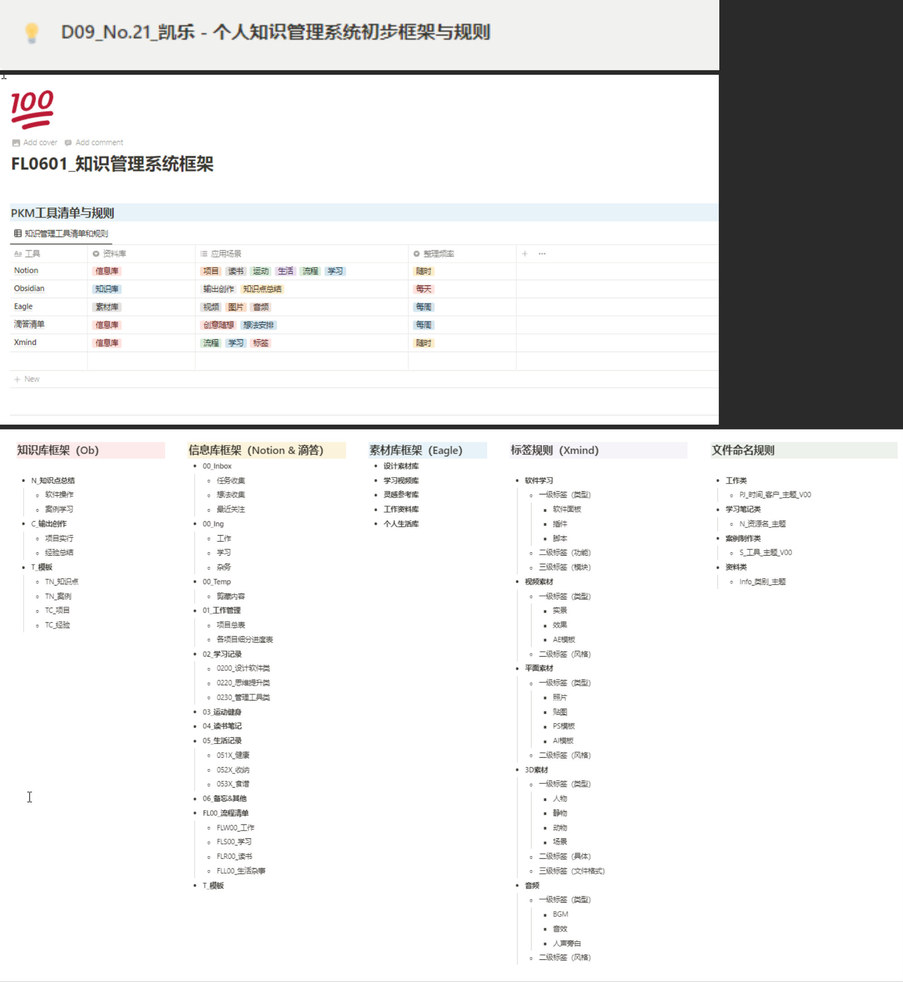Click the PKM工具清单与规则 heading
Screen dimensions: 903x982
62,213
